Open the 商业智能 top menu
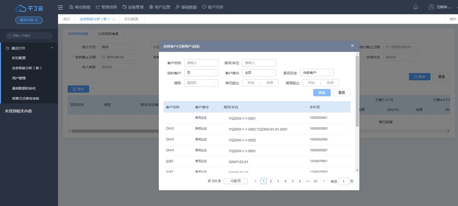This screenshot has height=206, width=458. [80, 7]
